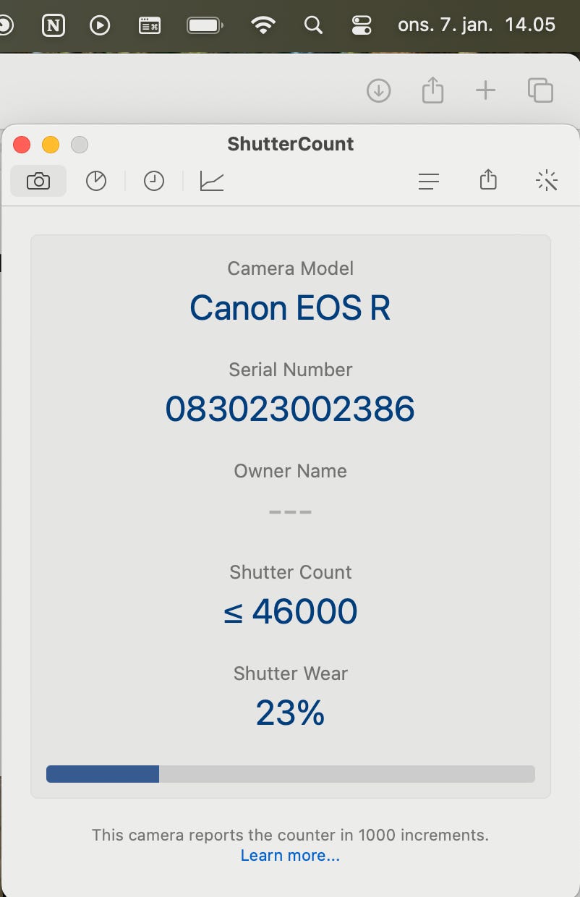Click the serial number 083023002386
Viewport: 580px width, 897px height.
click(290, 409)
